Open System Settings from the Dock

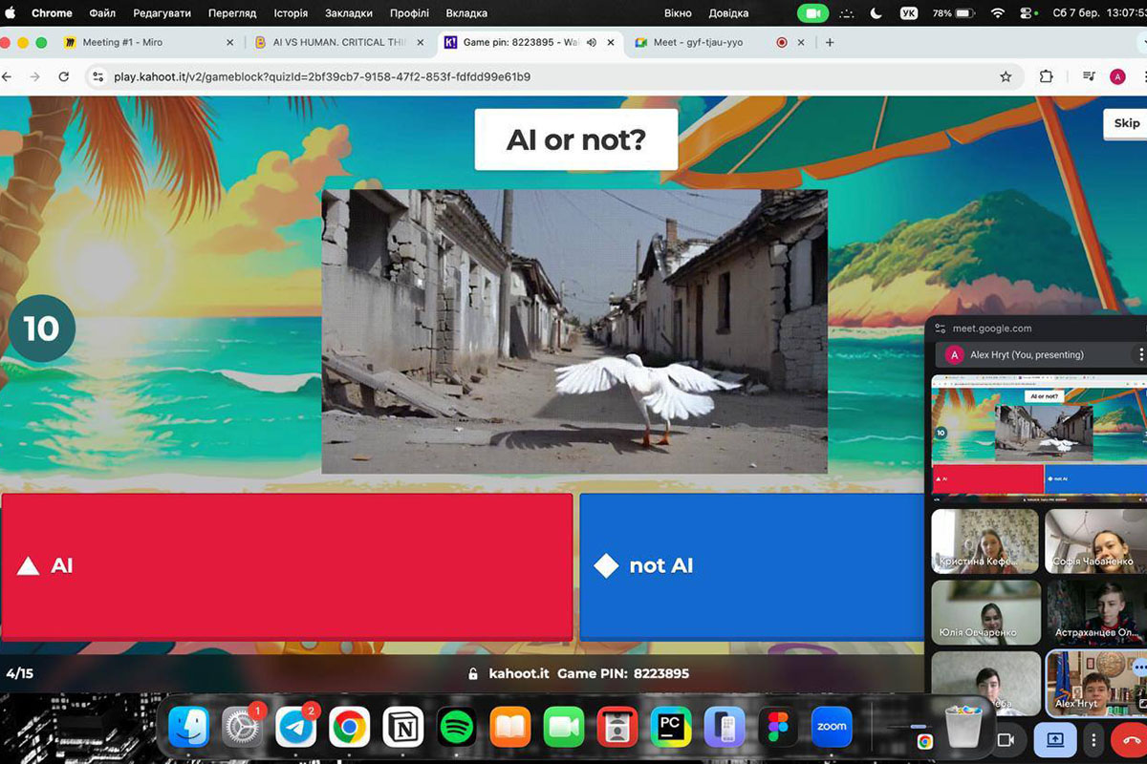click(243, 728)
